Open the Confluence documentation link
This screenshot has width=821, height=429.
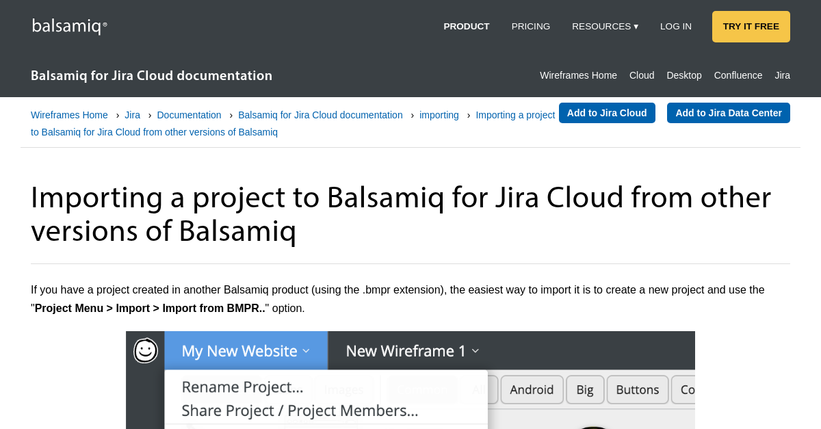coord(738,75)
